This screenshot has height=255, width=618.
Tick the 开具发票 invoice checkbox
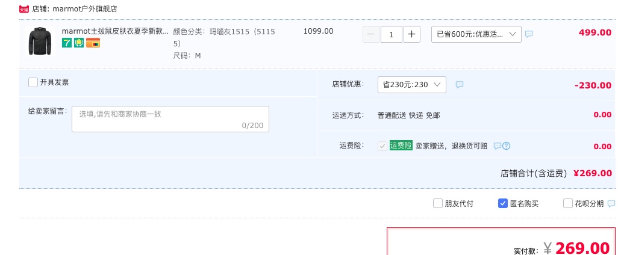[33, 82]
